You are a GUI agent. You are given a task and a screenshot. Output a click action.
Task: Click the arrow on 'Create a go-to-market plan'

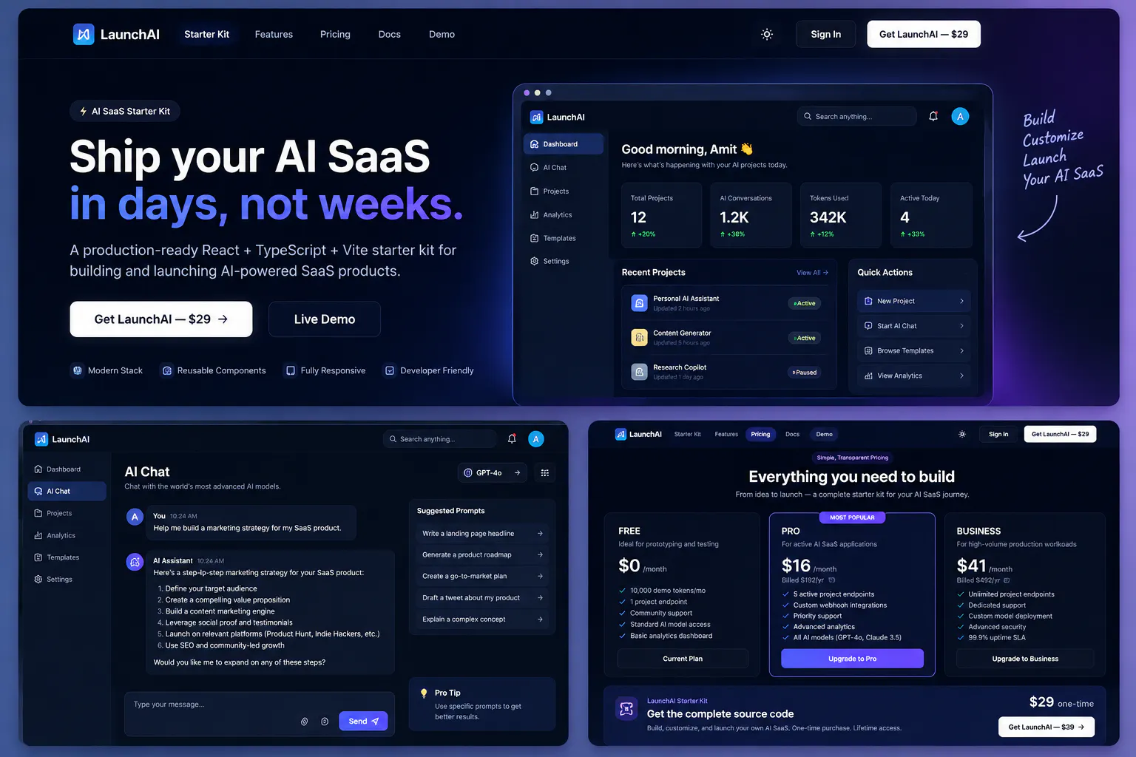coord(540,577)
